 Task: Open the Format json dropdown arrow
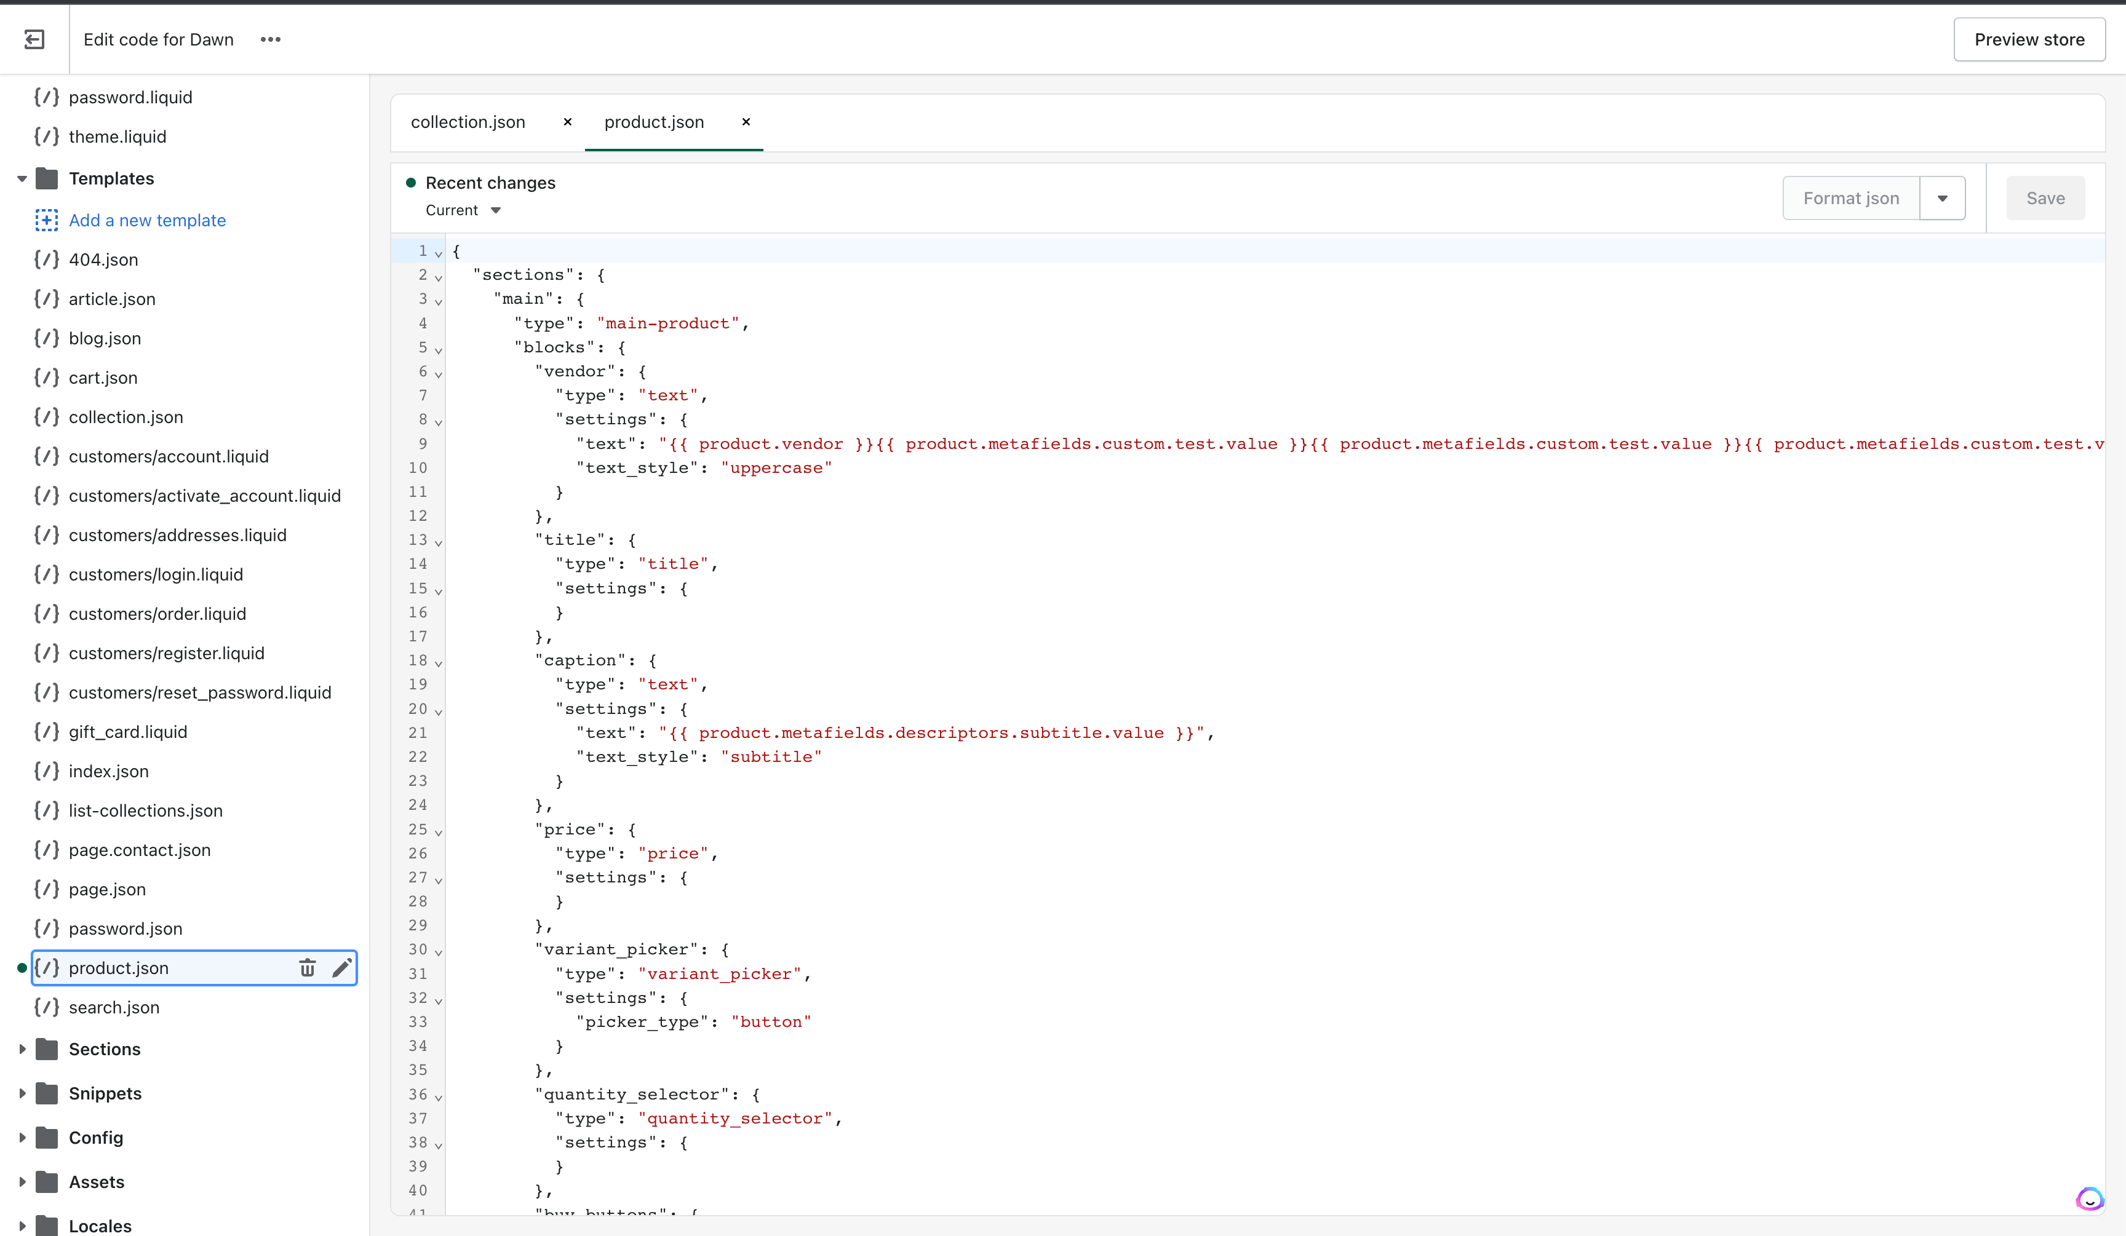coord(1943,197)
